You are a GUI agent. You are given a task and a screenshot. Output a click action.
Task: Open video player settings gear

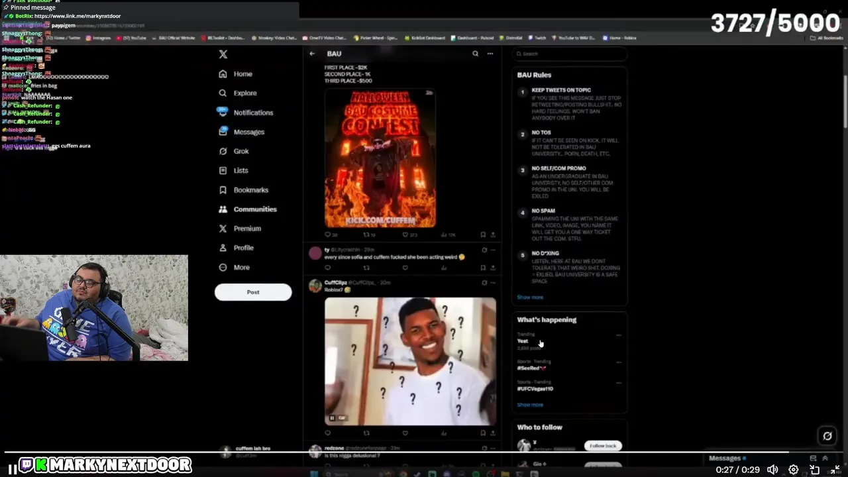794,470
